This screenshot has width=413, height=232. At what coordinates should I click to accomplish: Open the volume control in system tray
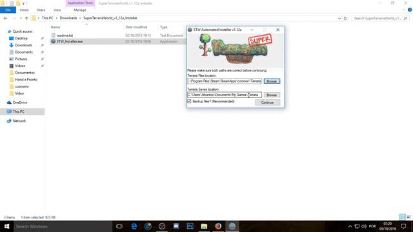[x=364, y=226]
